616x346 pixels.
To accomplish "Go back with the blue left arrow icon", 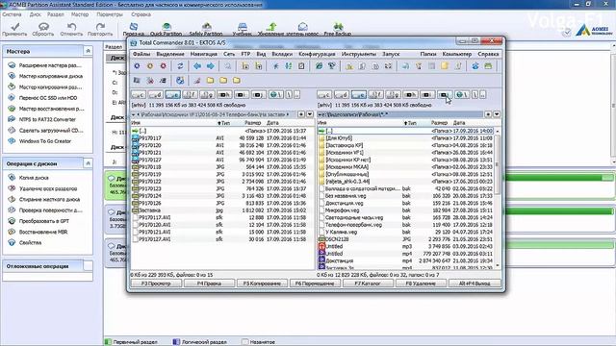I will pos(197,66).
